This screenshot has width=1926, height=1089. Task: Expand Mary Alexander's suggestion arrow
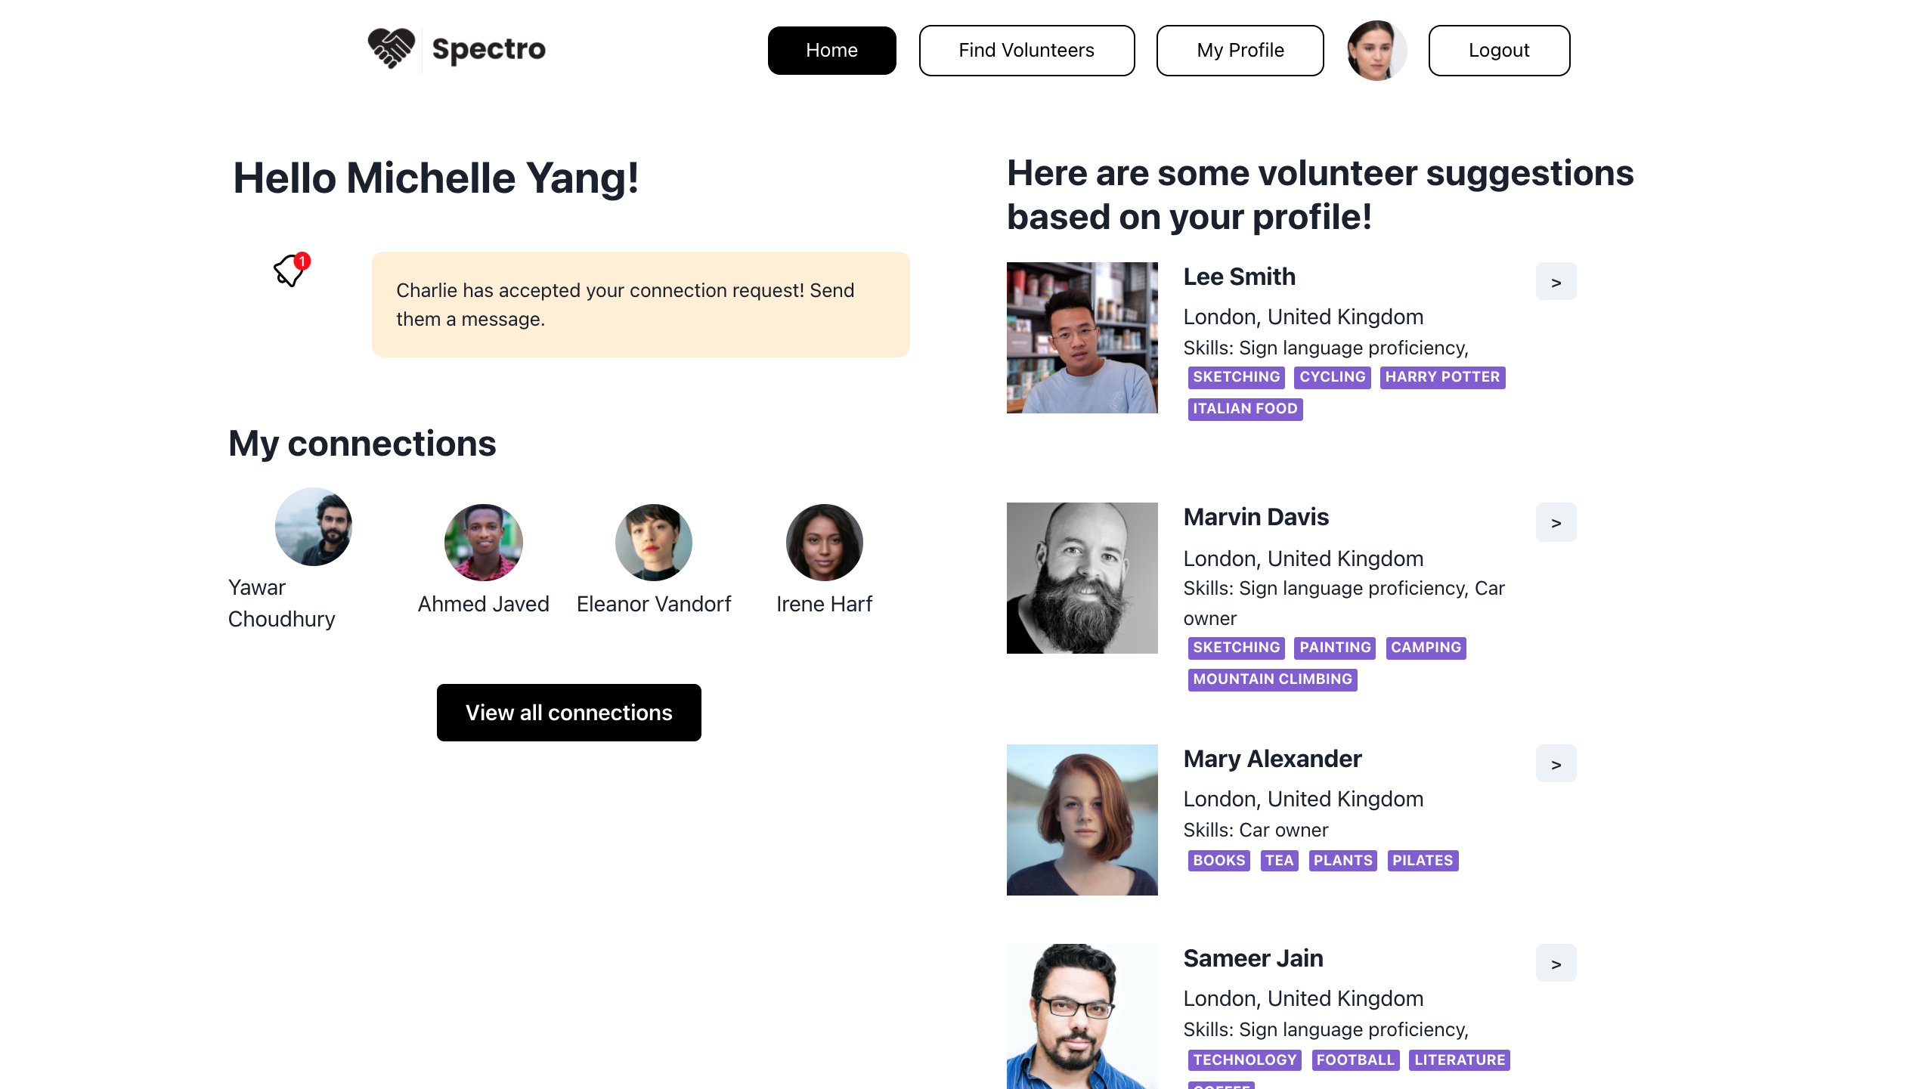[1556, 764]
